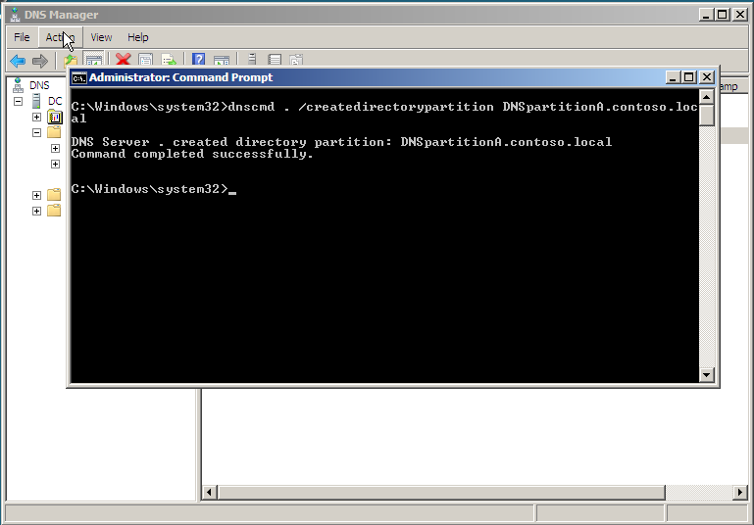This screenshot has width=754, height=525.
Task: Click the DNS Manager horizontal scroll left arrow
Action: point(209,493)
